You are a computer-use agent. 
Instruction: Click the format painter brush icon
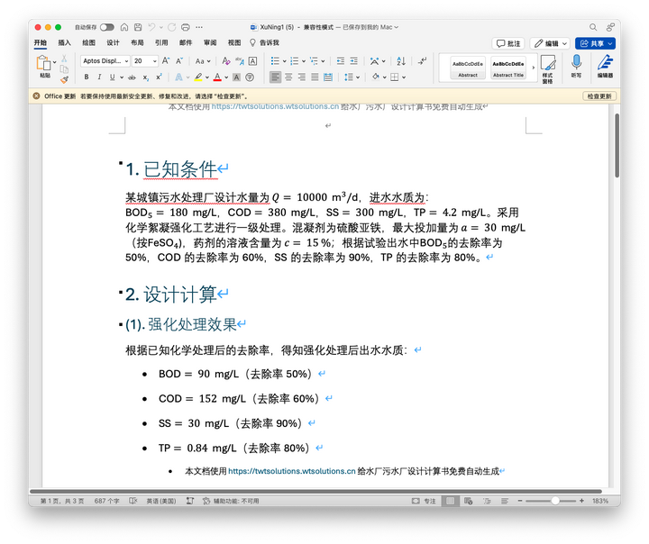tap(64, 79)
